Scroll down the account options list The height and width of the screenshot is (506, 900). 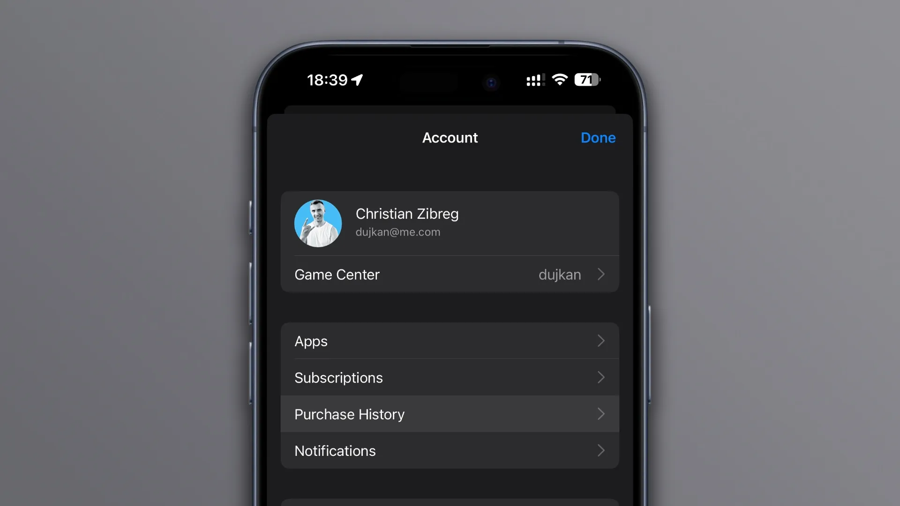pyautogui.click(x=450, y=395)
